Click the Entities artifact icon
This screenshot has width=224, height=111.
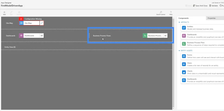184,28
